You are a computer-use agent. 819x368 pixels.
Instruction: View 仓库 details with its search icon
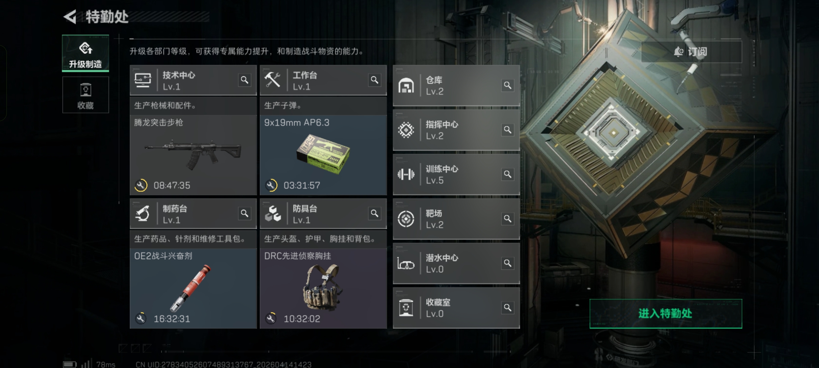coord(507,85)
